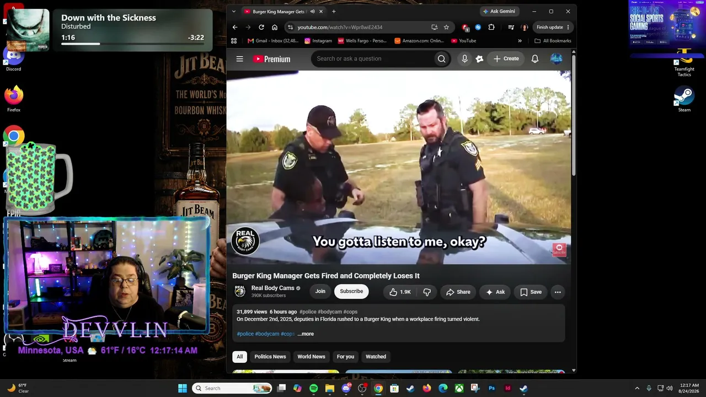Open YouTube notifications bell
Viewport: 706px width, 397px height.
535,58
